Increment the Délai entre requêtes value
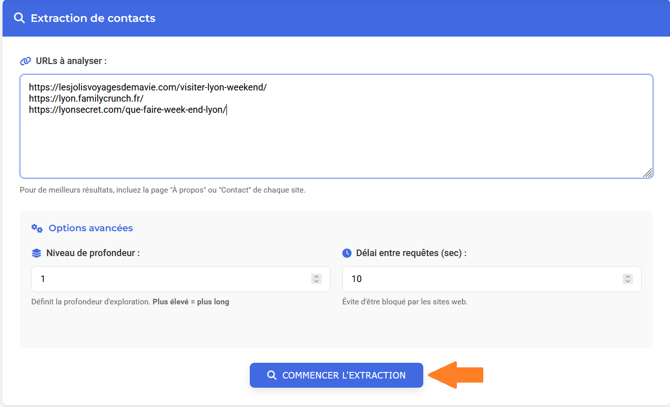670x407 pixels. pos(628,277)
